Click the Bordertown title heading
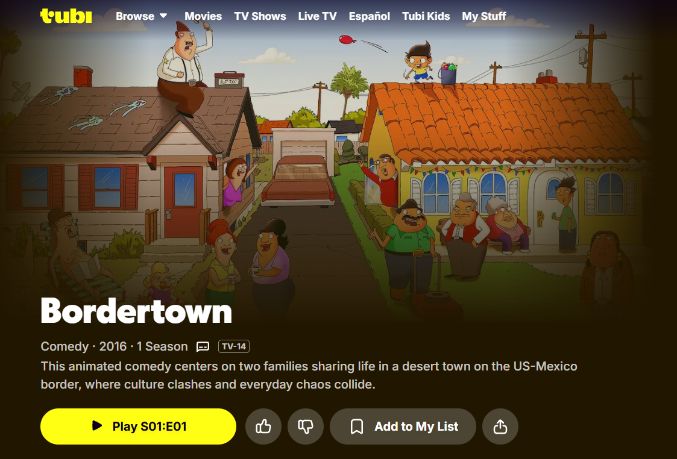The width and height of the screenshot is (677, 459). click(136, 311)
